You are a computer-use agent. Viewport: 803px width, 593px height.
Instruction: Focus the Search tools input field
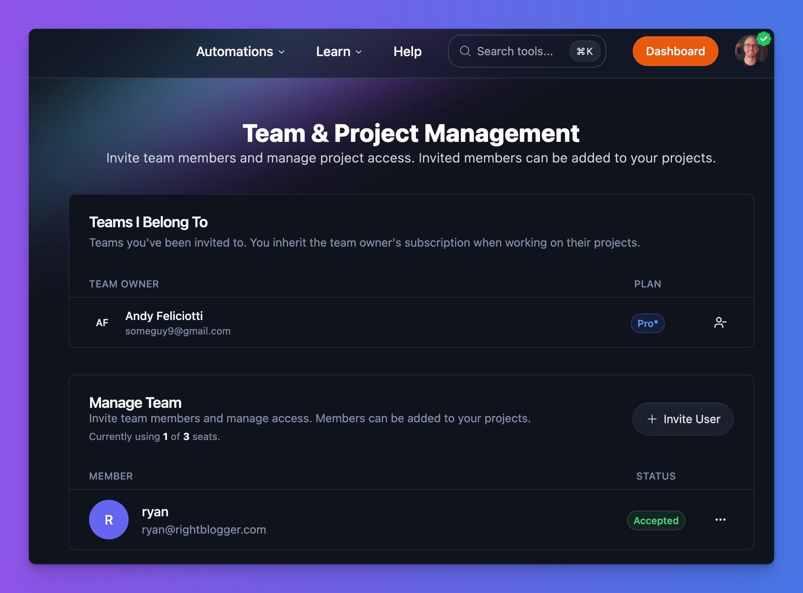[x=514, y=51]
